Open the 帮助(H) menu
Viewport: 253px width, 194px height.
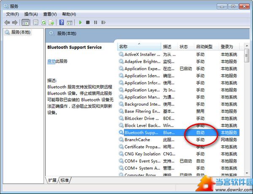click(69, 14)
